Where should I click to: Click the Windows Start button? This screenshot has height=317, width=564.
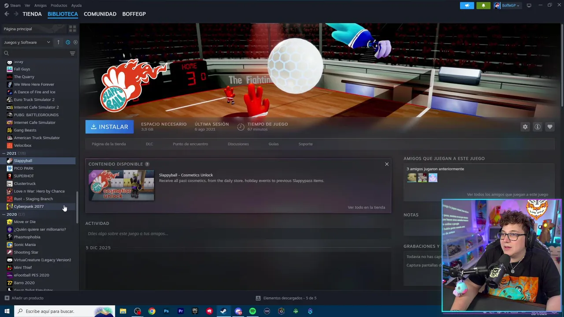pos(7,311)
